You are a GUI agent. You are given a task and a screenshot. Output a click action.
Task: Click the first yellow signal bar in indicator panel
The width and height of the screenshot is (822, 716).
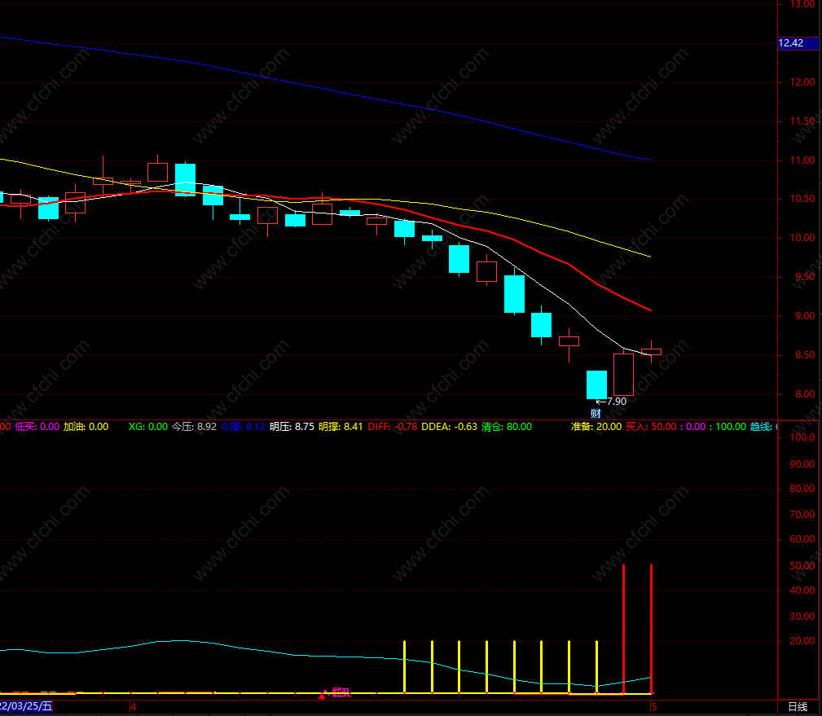404,667
